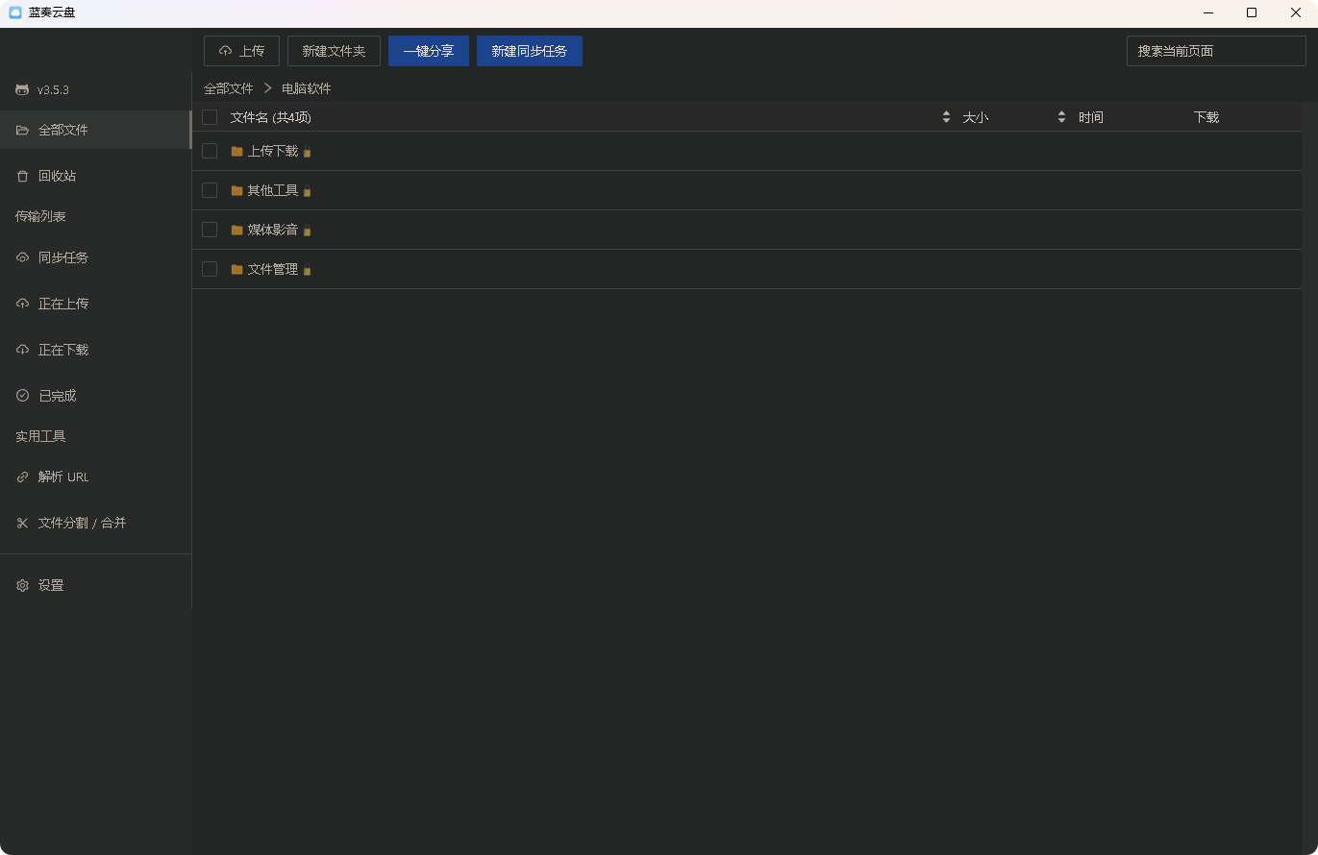Click the 新建文件夹 button
1318x855 pixels.
pos(334,51)
